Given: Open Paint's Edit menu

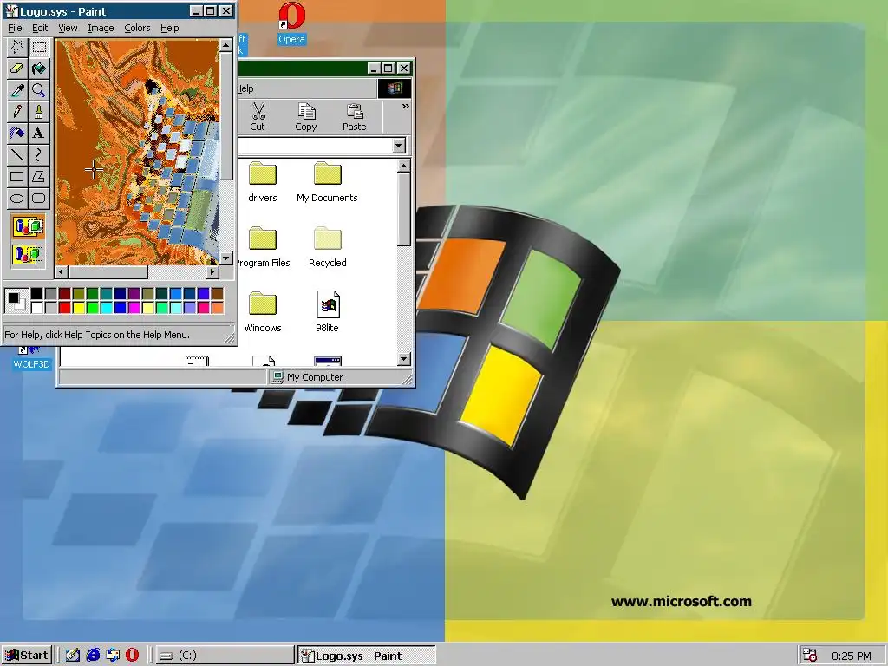Looking at the screenshot, I should [x=40, y=28].
